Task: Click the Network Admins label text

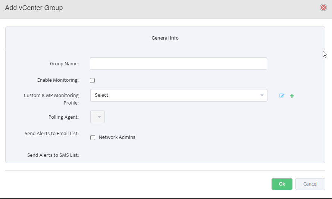Action: (117, 137)
